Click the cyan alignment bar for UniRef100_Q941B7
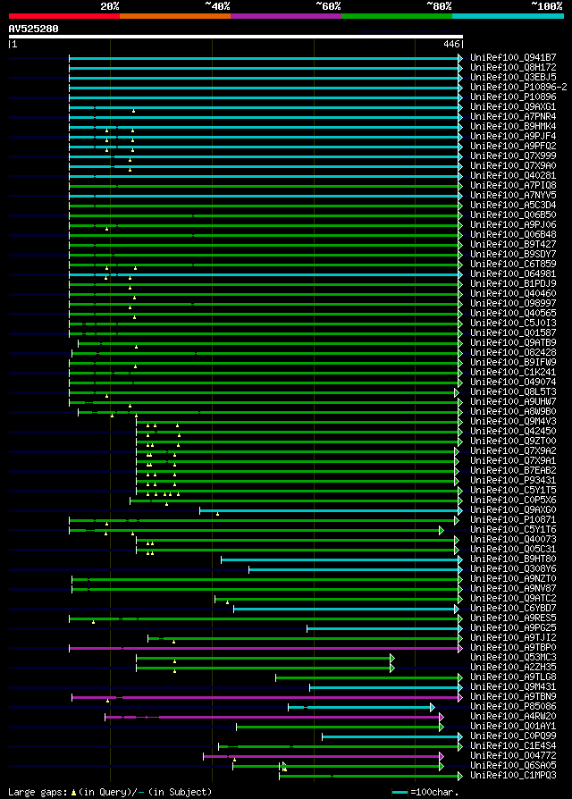The width and height of the screenshot is (572, 799). pyautogui.click(x=264, y=58)
